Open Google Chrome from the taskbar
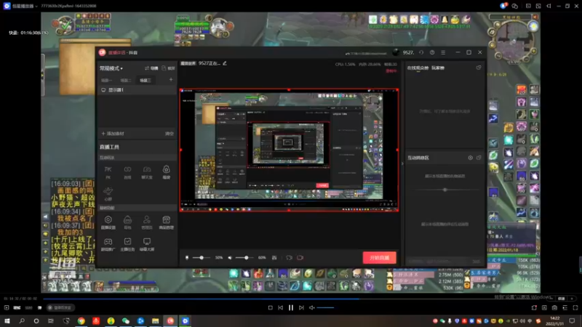This screenshot has height=327, width=582. coord(81,321)
